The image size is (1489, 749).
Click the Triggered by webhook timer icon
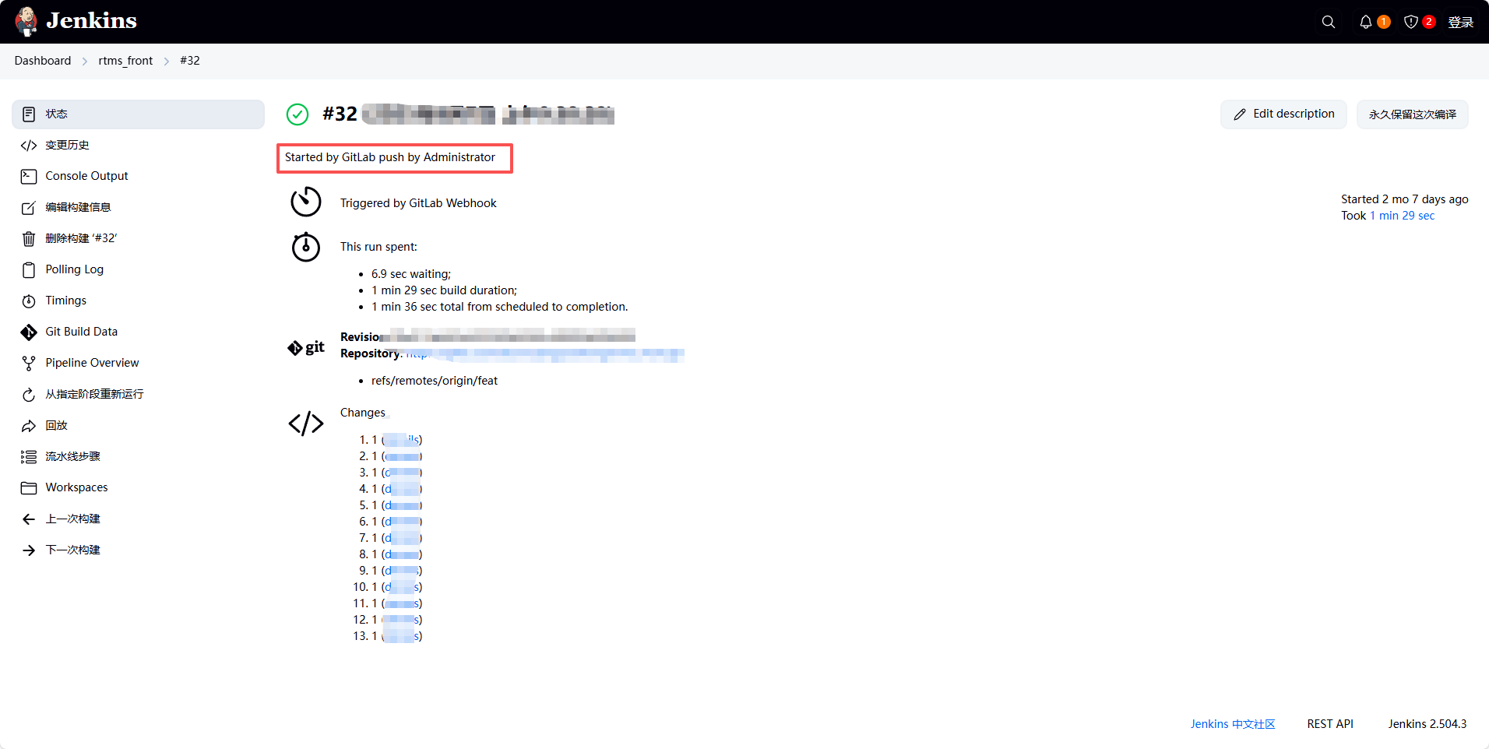306,202
